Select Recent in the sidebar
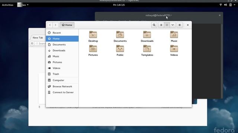 [62, 33]
